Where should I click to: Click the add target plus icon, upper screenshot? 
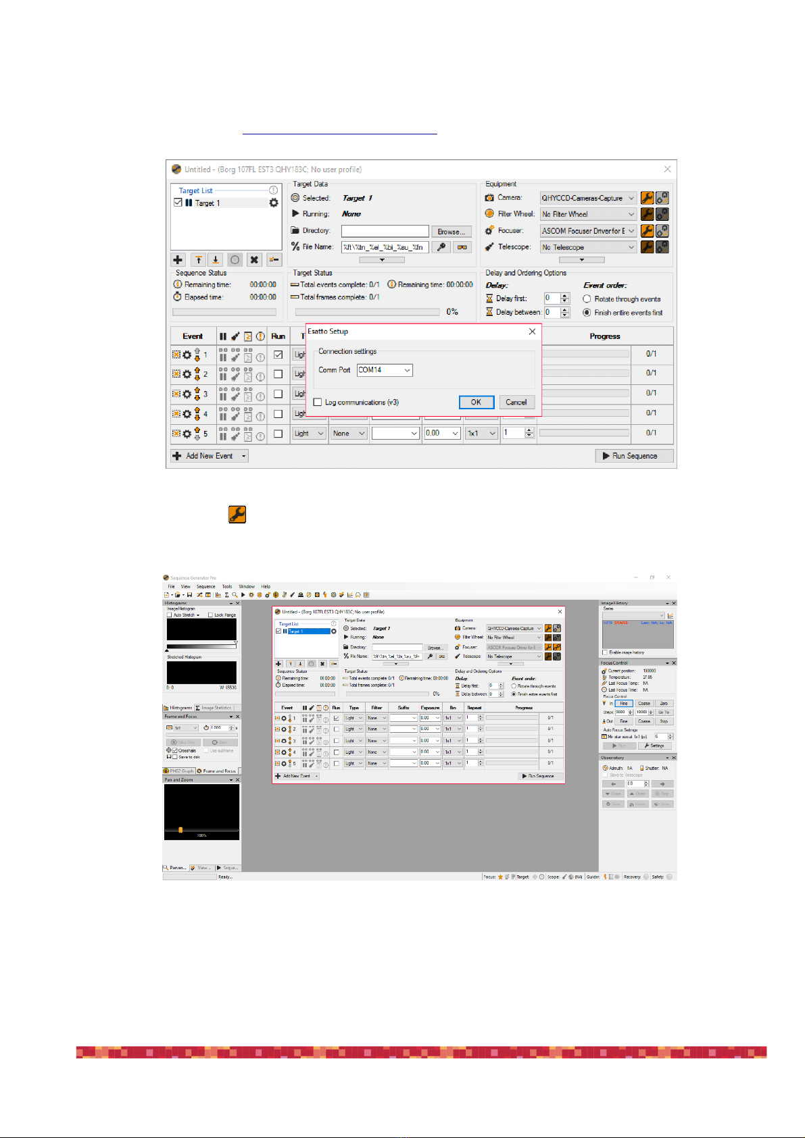point(178,259)
